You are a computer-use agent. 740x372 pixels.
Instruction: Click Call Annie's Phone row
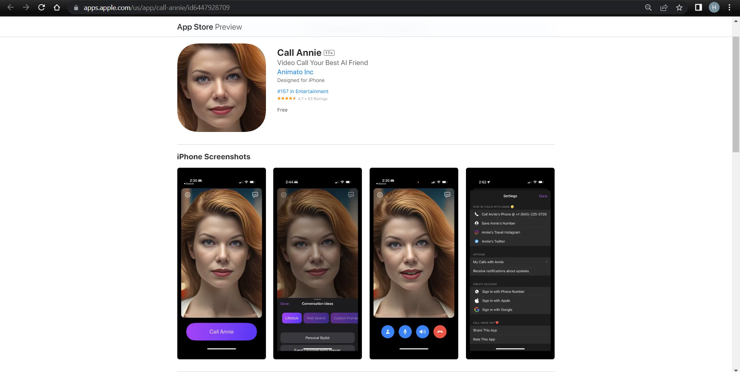(510, 214)
